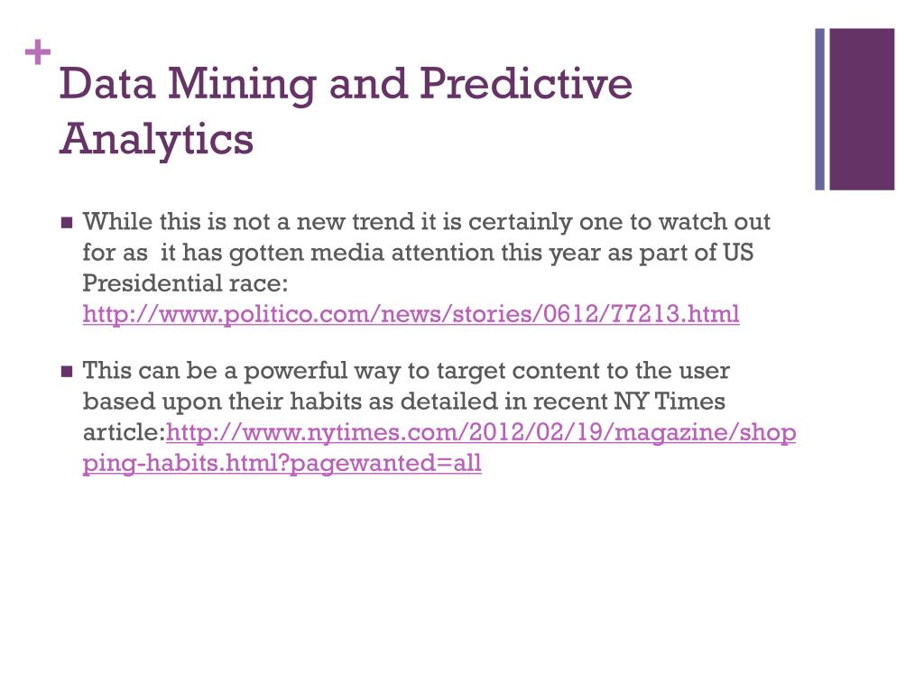
Task: Click the dark purple rectangle decoration
Action: pos(862,109)
